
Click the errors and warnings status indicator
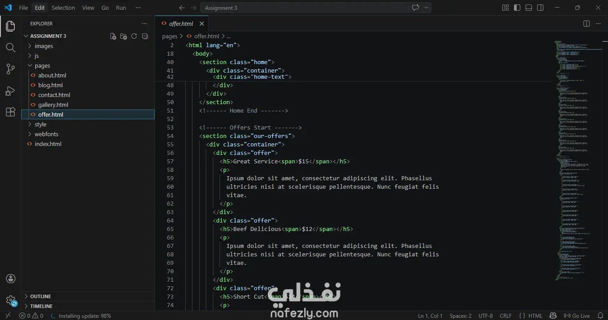point(31,316)
